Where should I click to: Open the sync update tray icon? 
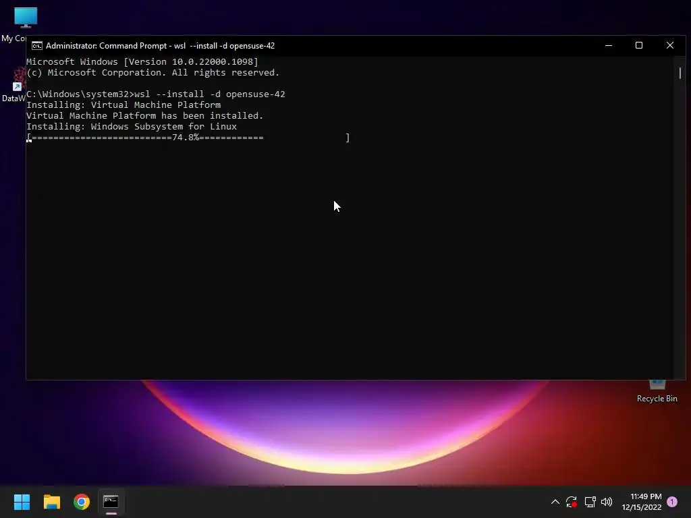(x=572, y=502)
